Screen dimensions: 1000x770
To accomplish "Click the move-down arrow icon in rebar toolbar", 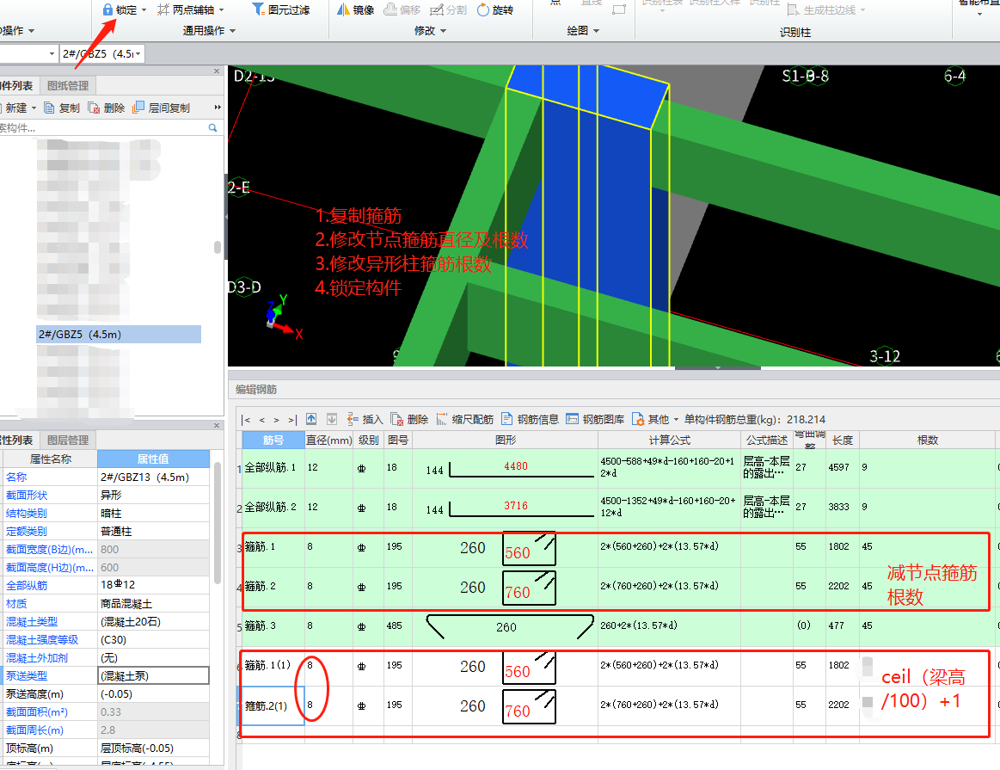I will pyautogui.click(x=332, y=419).
